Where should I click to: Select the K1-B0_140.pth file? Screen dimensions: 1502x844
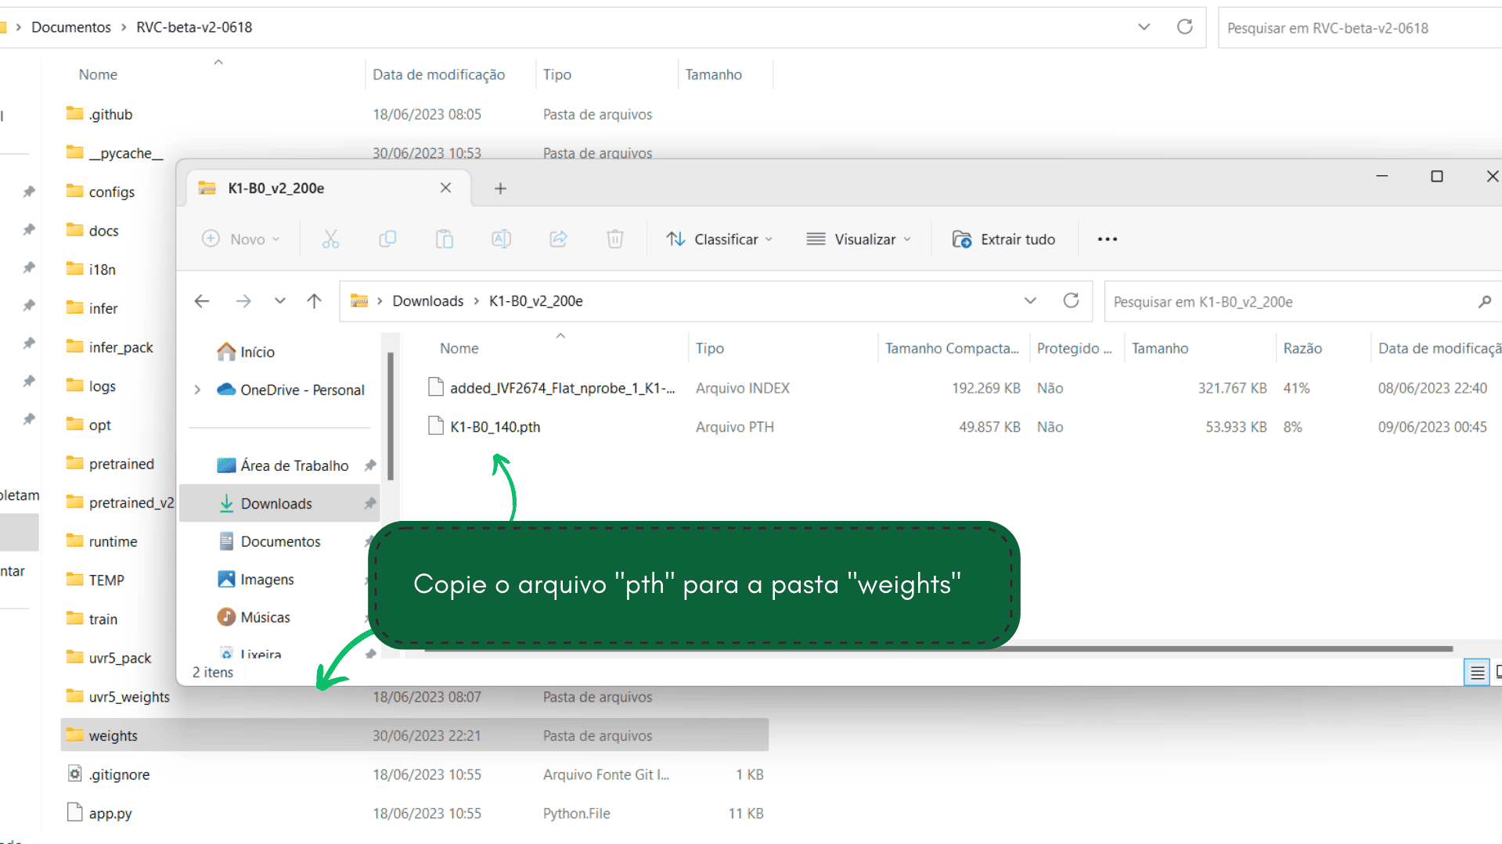(495, 427)
